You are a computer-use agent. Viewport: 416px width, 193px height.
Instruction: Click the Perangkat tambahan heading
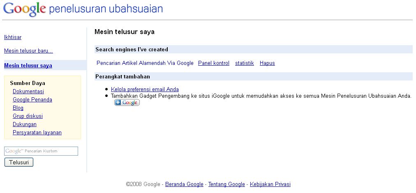(122, 76)
